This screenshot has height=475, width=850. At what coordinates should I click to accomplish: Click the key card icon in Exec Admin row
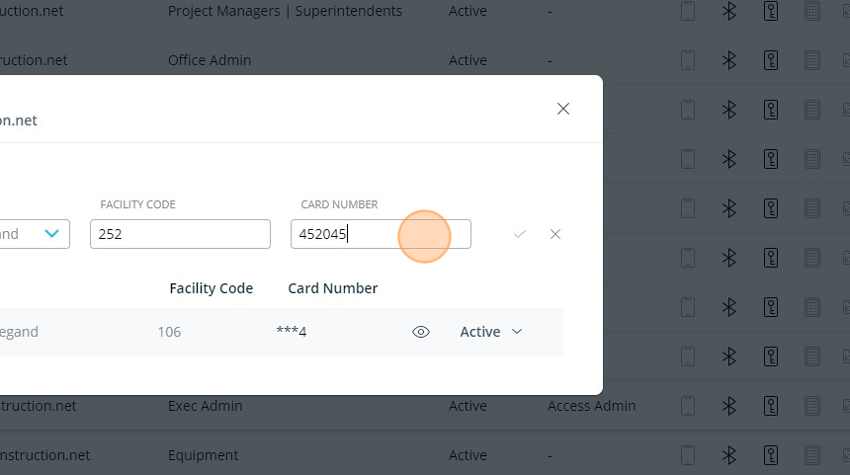point(771,406)
